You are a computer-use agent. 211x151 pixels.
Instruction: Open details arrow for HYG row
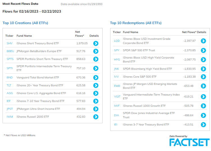coord(203,60)
